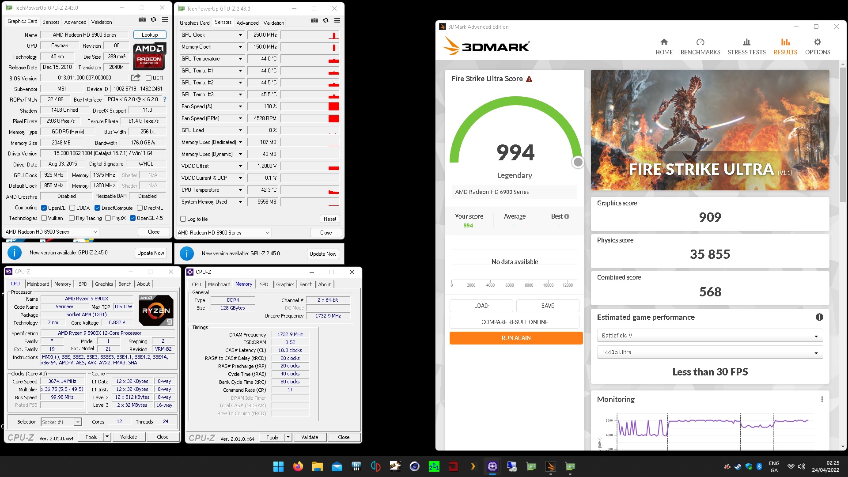Open SPD tab in CPU-Z Memory window
Screen dimensions: 848x477
264,284
